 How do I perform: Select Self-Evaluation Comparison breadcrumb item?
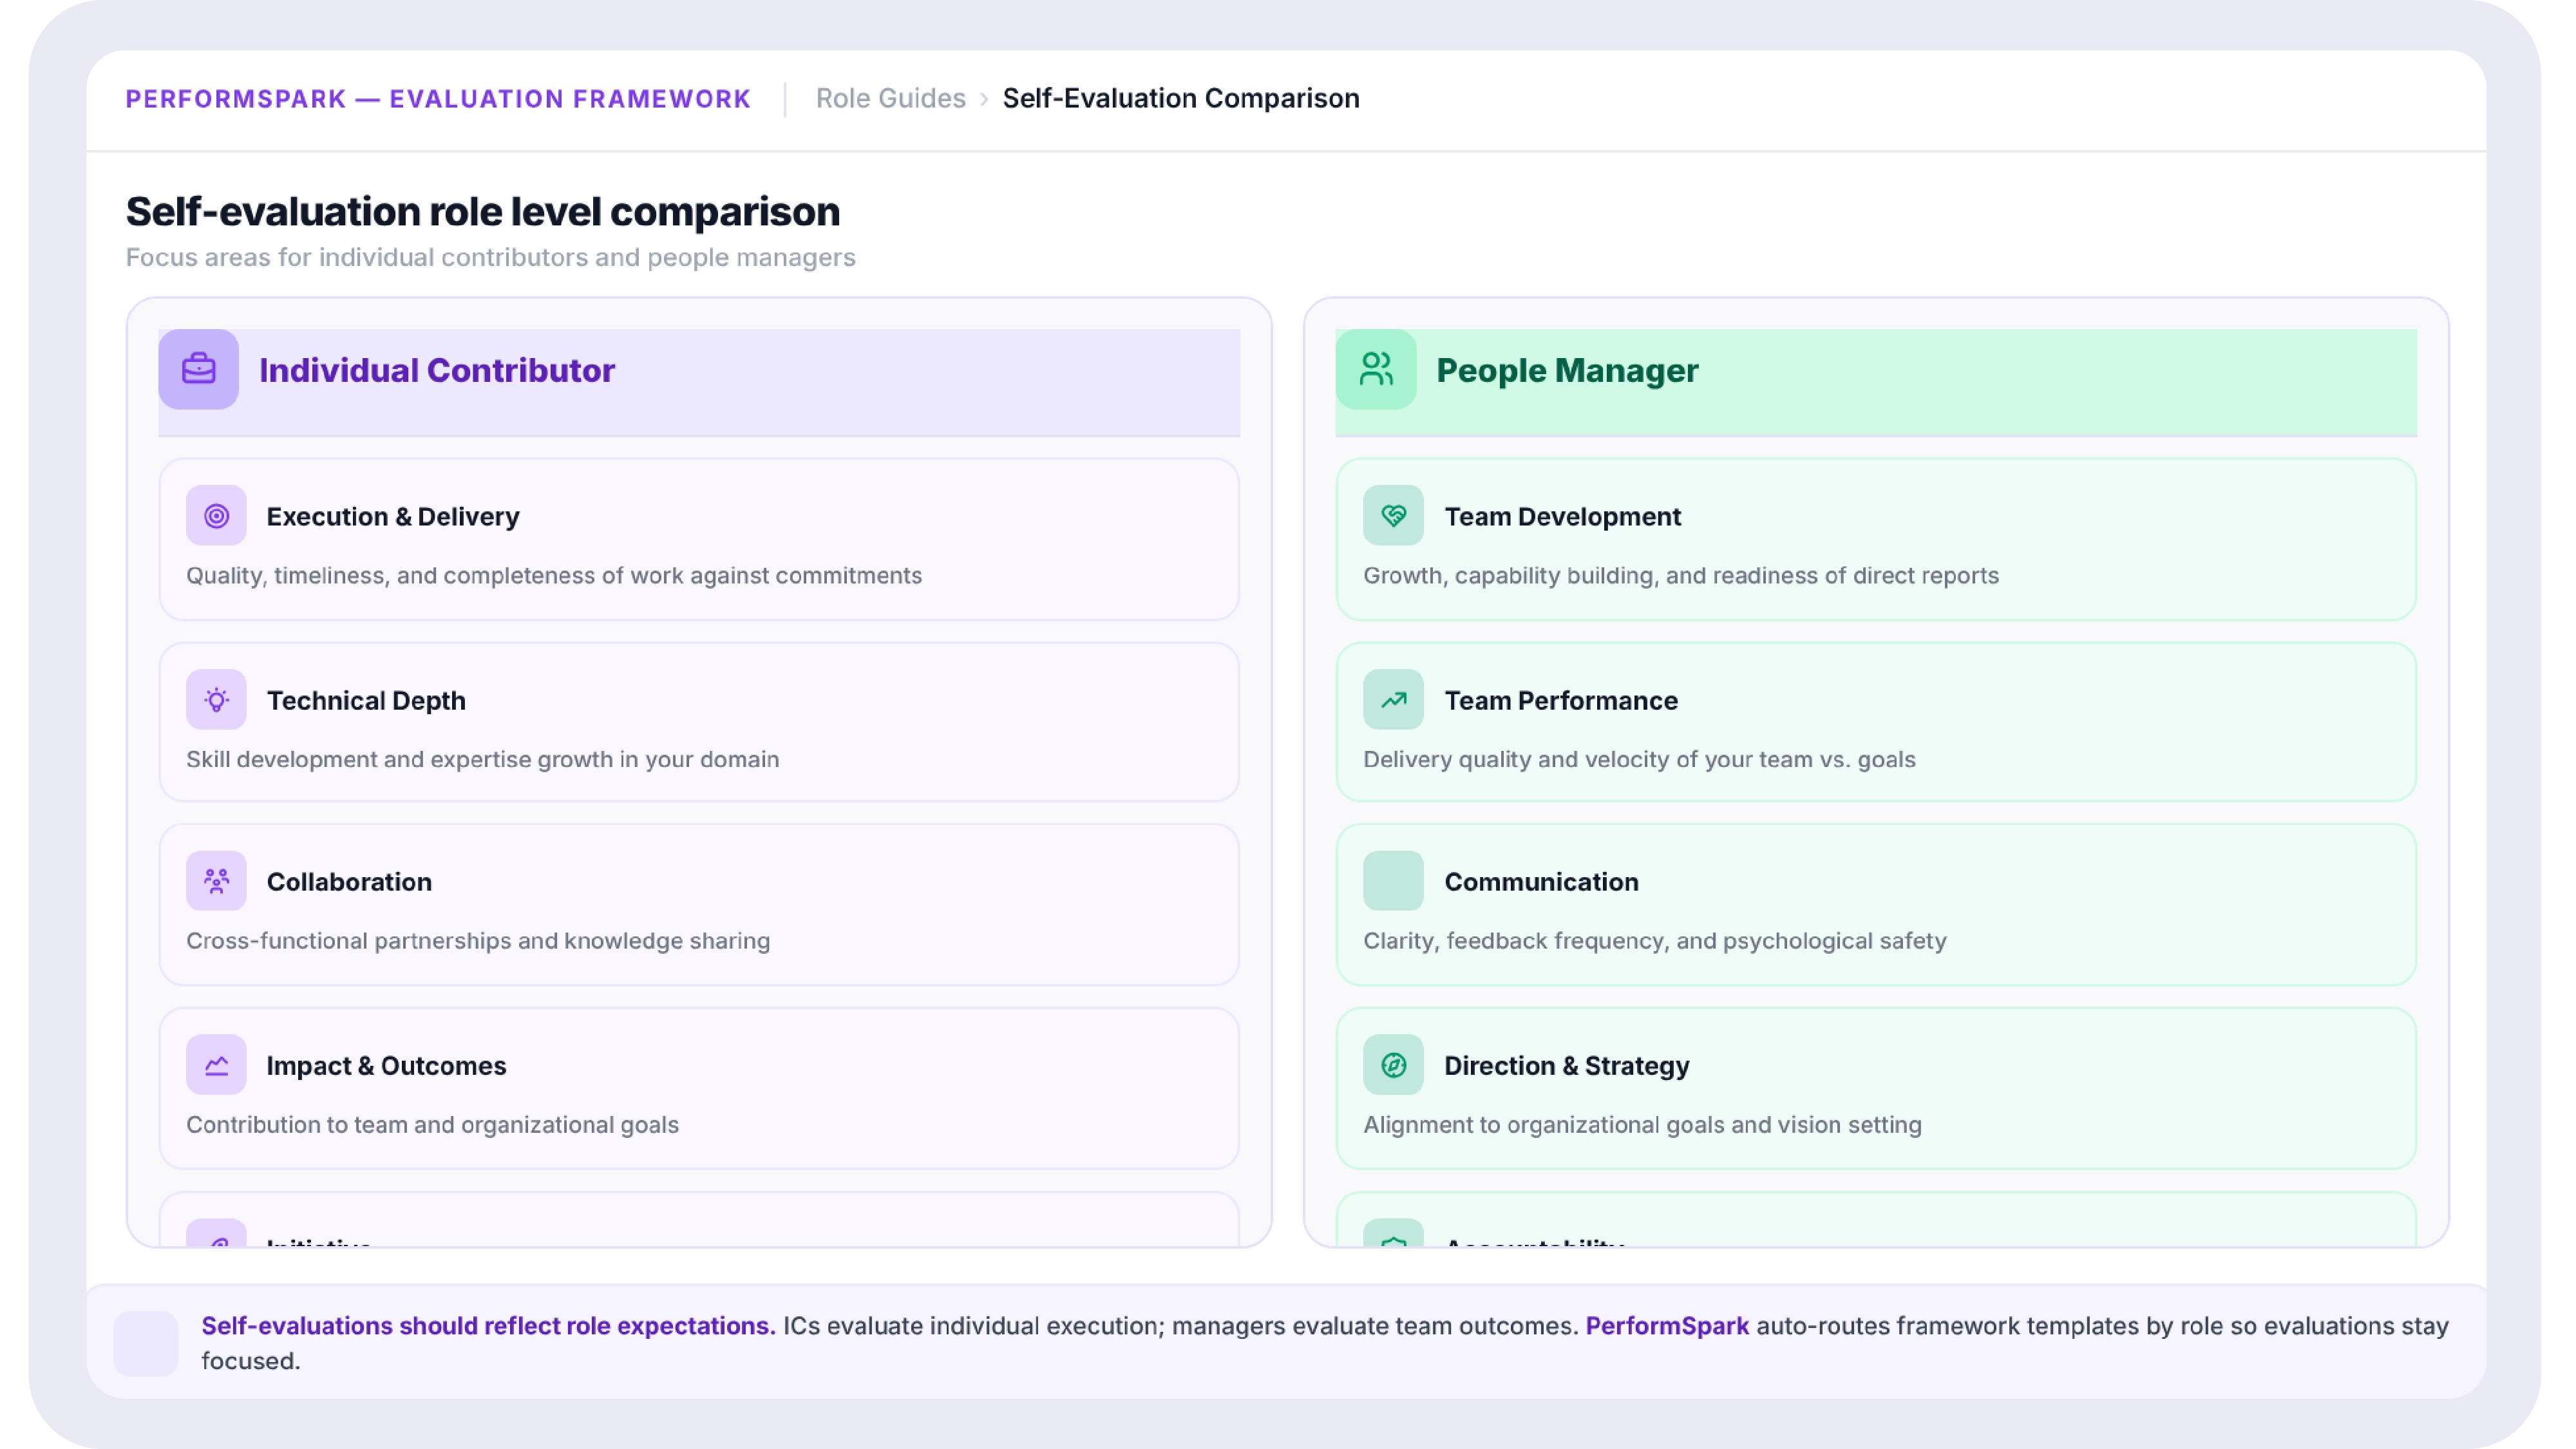click(x=1181, y=98)
